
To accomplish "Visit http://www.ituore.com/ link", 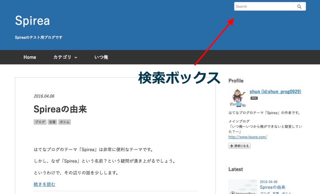I will [248, 137].
